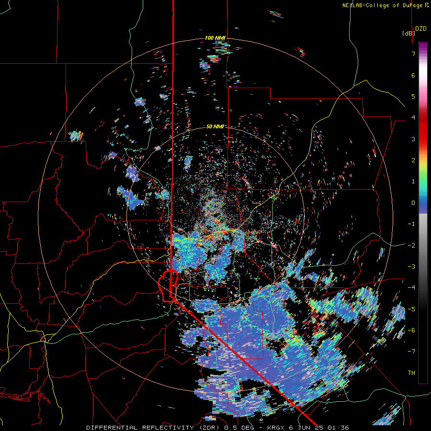Image resolution: width=431 pixels, height=431 pixels.
Task: Click the -3 value on the dB scale
Action: 411,267
